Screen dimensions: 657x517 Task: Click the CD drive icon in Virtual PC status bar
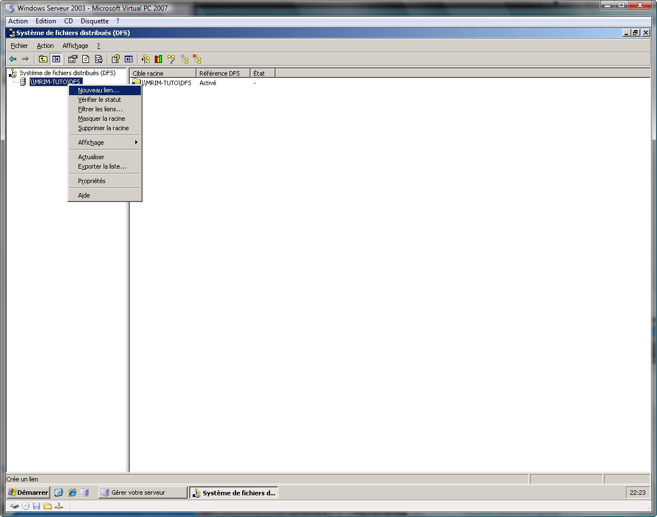coord(26,506)
